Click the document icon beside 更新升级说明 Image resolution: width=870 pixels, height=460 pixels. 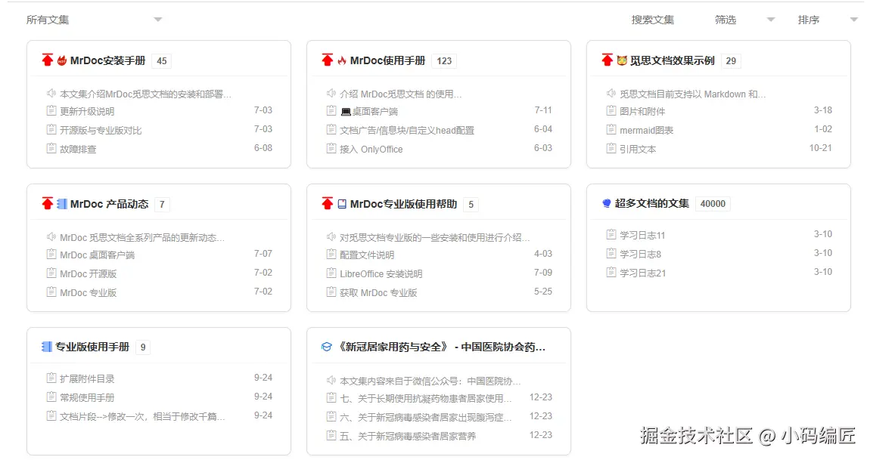point(51,111)
